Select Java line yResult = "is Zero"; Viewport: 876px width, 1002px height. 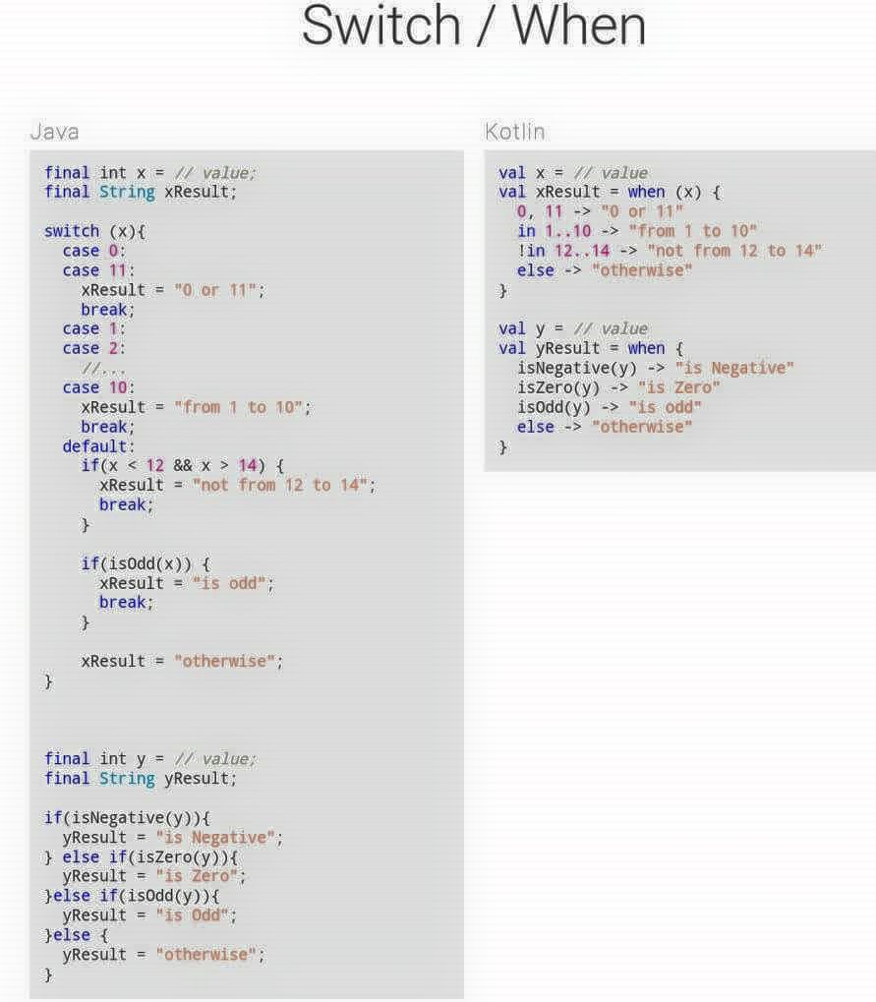tap(154, 876)
